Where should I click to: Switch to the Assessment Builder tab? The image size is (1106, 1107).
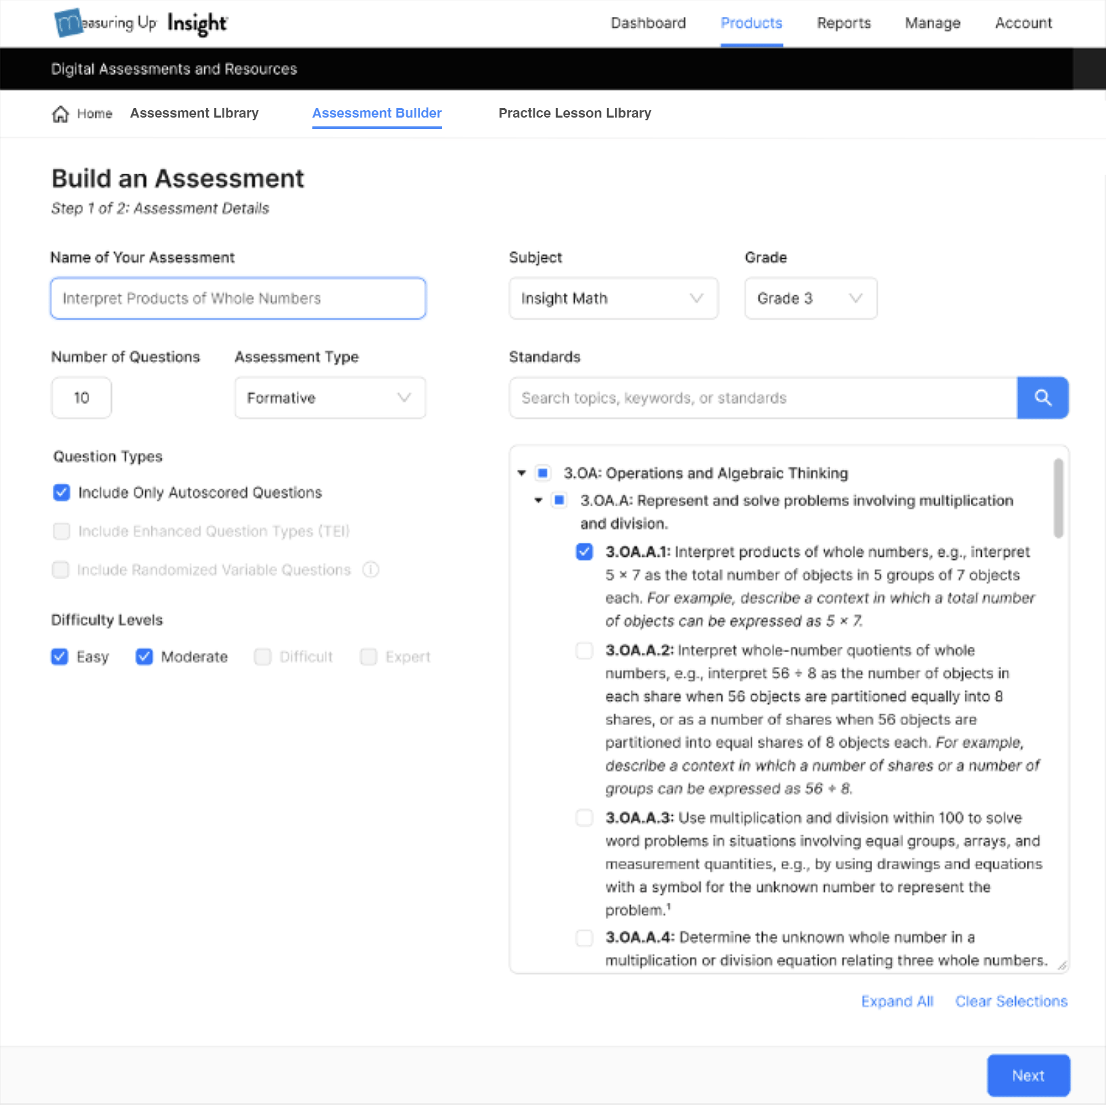click(x=377, y=113)
